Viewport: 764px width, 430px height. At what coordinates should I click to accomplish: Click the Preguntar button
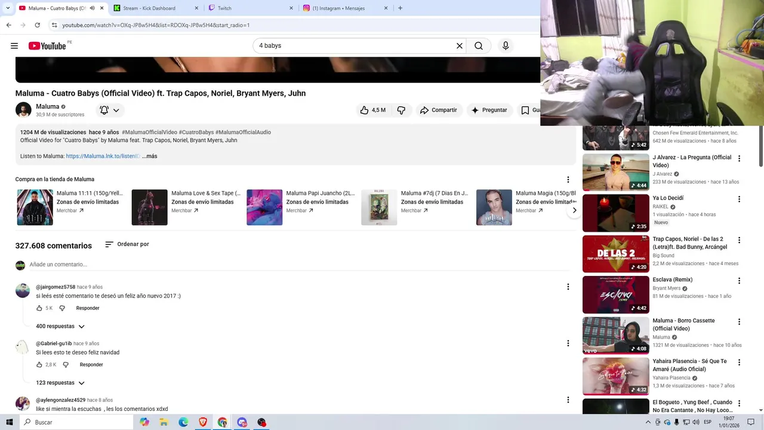coord(489,110)
